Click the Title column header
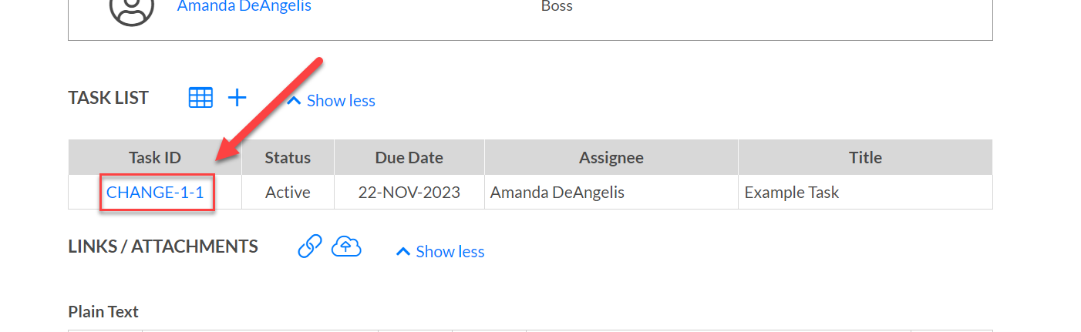 click(x=865, y=157)
